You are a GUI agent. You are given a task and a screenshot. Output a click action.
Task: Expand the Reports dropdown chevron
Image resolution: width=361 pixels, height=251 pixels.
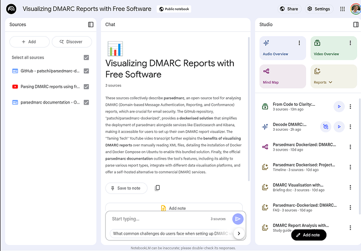coord(331,82)
